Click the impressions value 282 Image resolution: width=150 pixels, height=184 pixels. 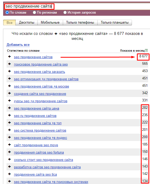pos(145,107)
